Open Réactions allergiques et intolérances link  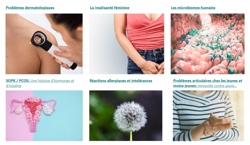pyautogui.click(x=121, y=80)
